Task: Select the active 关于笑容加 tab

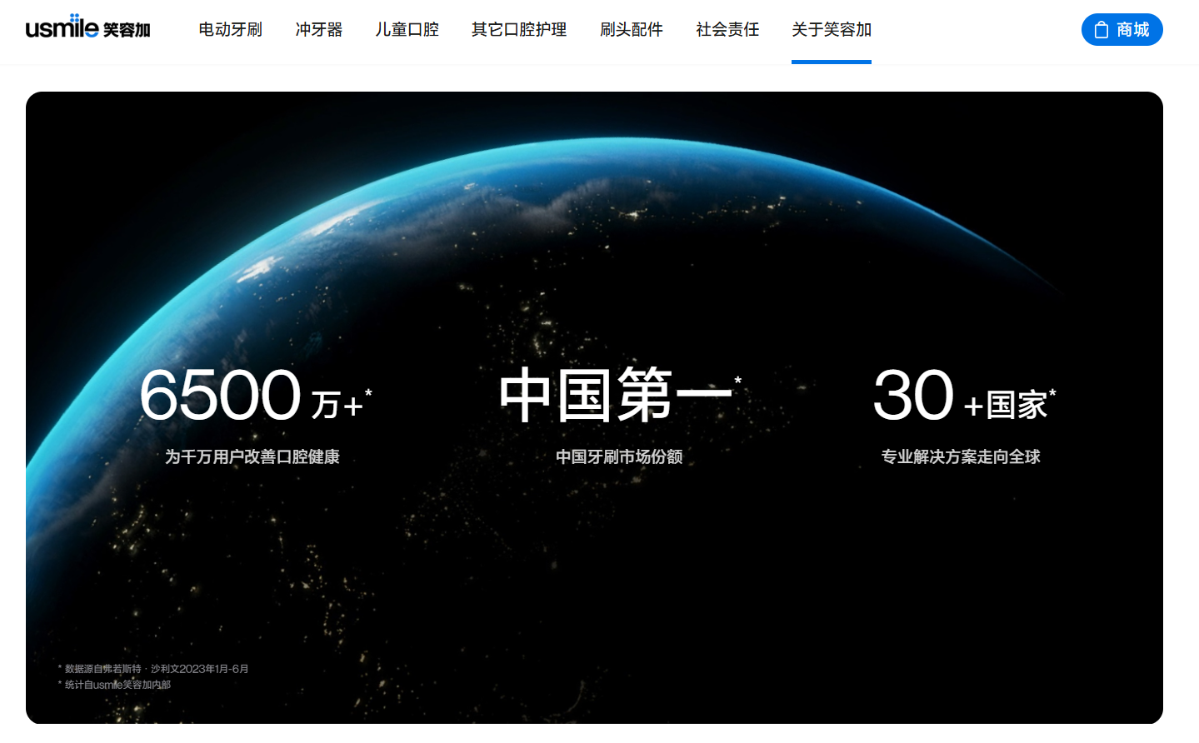Action: (832, 30)
